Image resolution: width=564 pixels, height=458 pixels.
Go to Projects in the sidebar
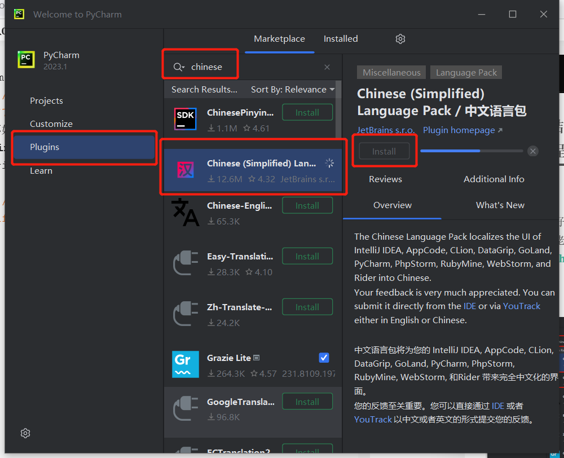pos(46,101)
